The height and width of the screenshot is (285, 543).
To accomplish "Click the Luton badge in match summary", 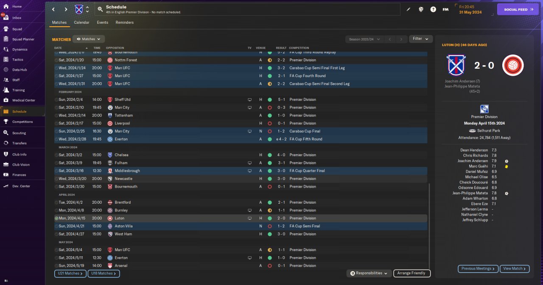I will pyautogui.click(x=513, y=65).
